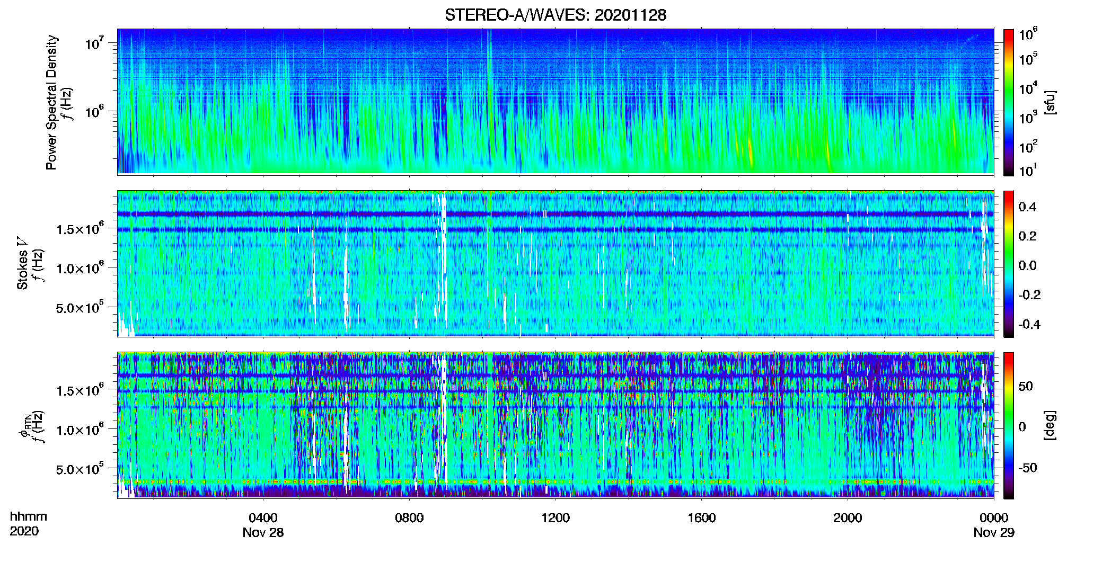Click the Stokes V spectrogram panel

pos(555,263)
